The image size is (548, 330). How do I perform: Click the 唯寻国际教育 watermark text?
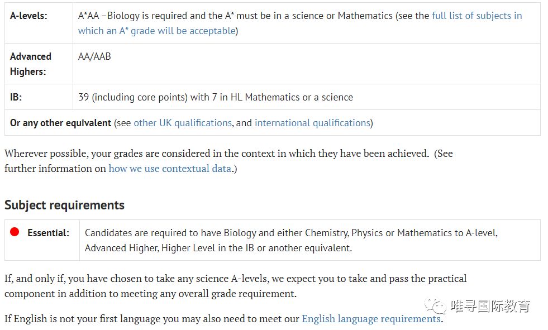click(490, 306)
